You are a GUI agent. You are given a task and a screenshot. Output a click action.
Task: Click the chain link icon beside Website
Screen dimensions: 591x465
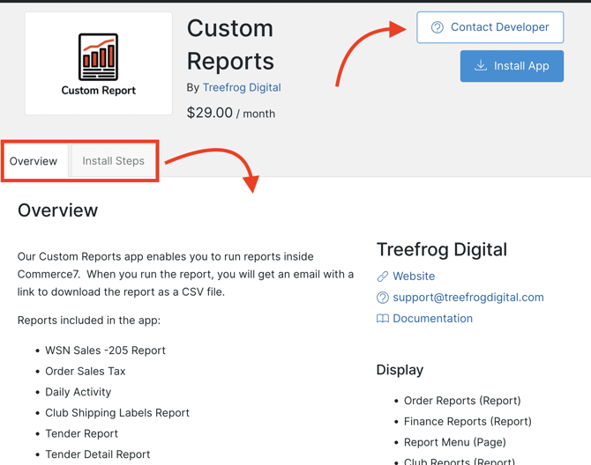[x=383, y=277]
